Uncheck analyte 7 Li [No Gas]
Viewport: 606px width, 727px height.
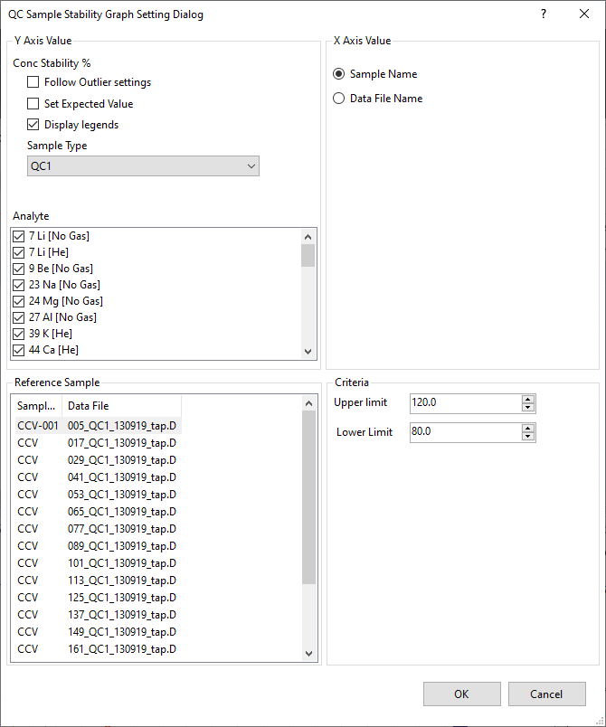point(19,236)
